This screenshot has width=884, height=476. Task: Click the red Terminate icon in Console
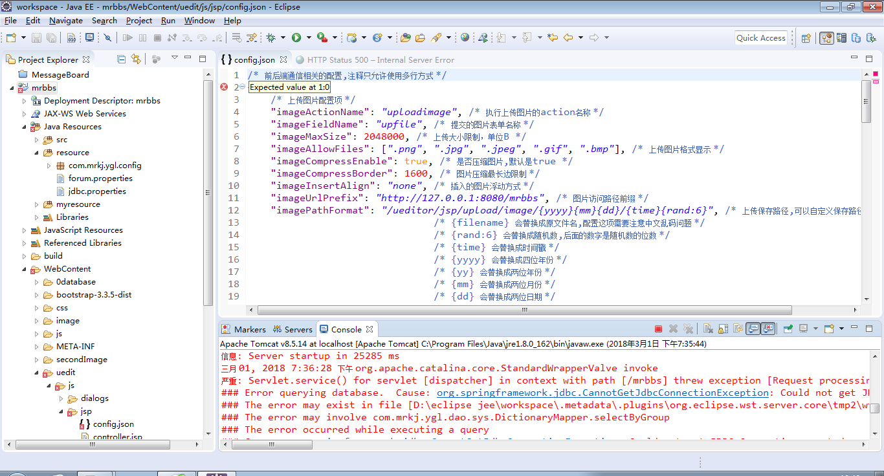click(658, 329)
